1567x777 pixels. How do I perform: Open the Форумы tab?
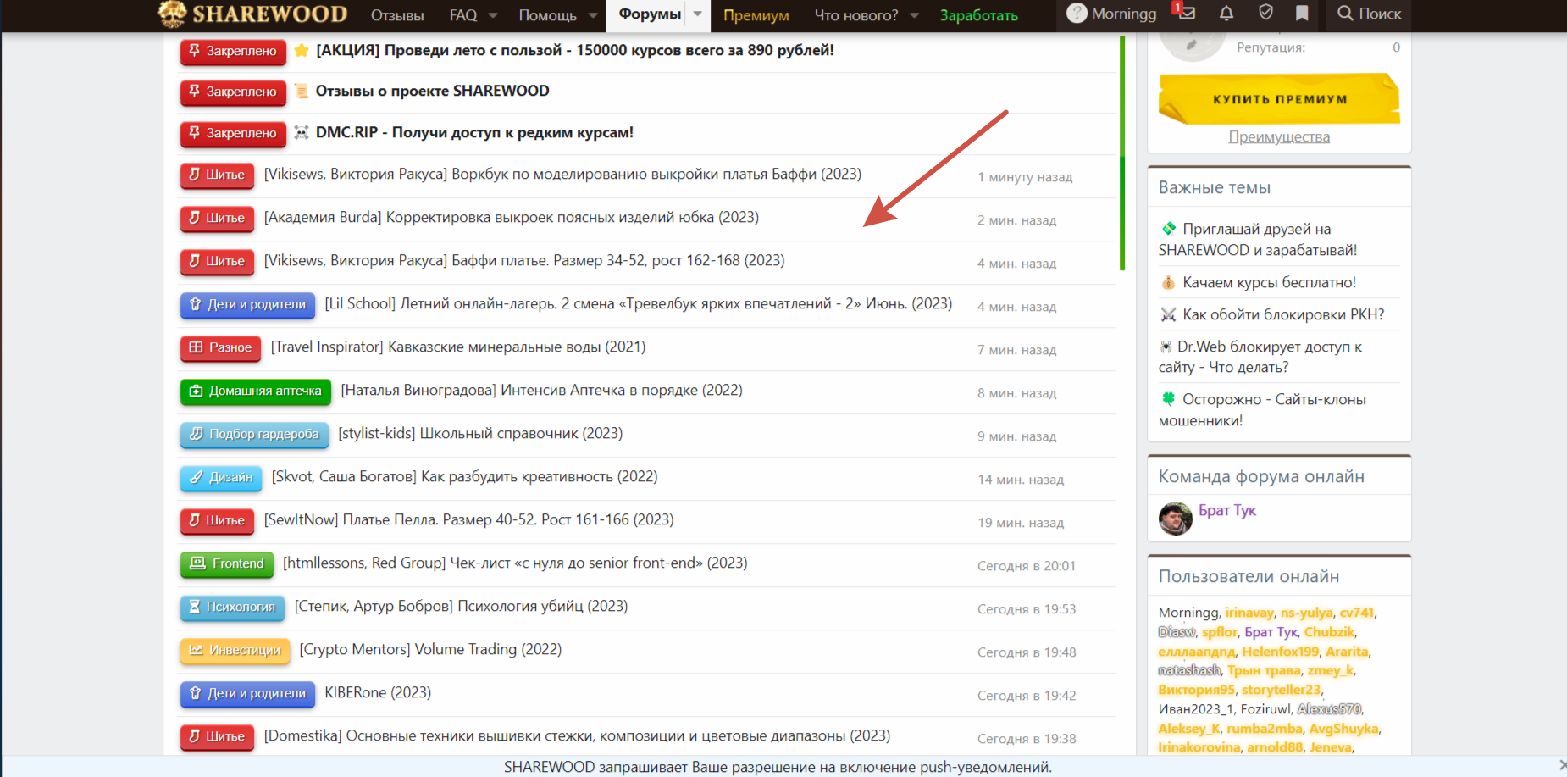tap(650, 14)
